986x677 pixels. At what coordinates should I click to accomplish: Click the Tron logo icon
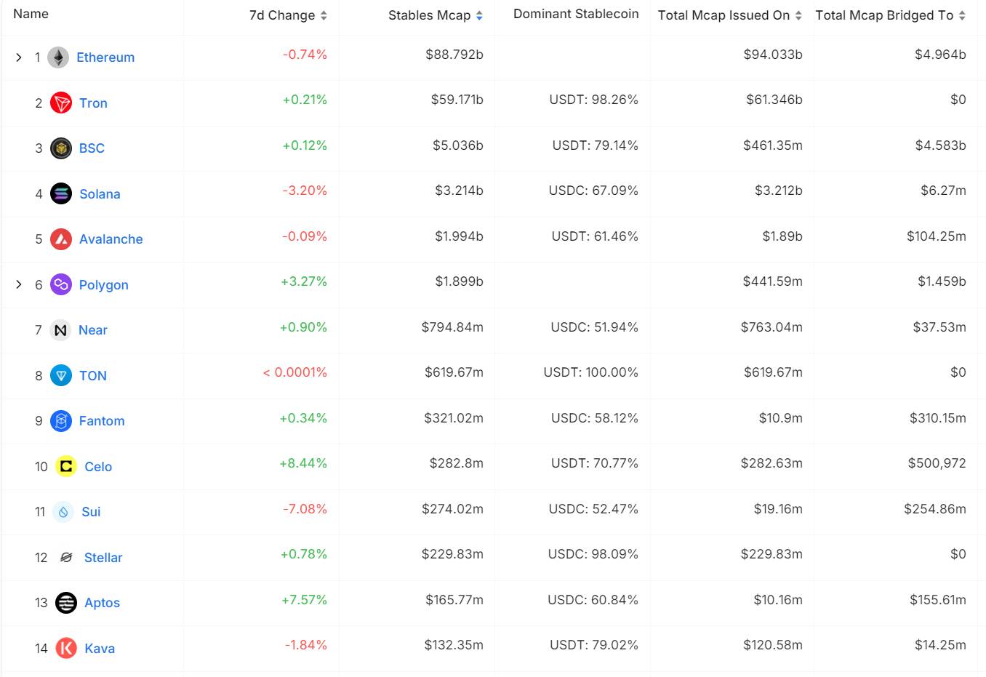click(61, 103)
